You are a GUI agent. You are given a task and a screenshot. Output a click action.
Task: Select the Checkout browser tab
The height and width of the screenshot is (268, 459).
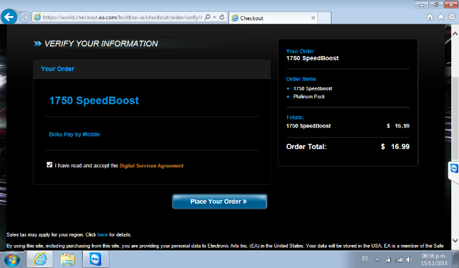[273, 18]
